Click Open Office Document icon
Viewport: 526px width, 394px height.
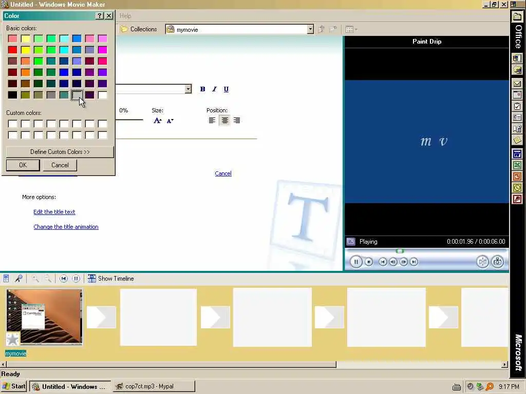coord(517,70)
